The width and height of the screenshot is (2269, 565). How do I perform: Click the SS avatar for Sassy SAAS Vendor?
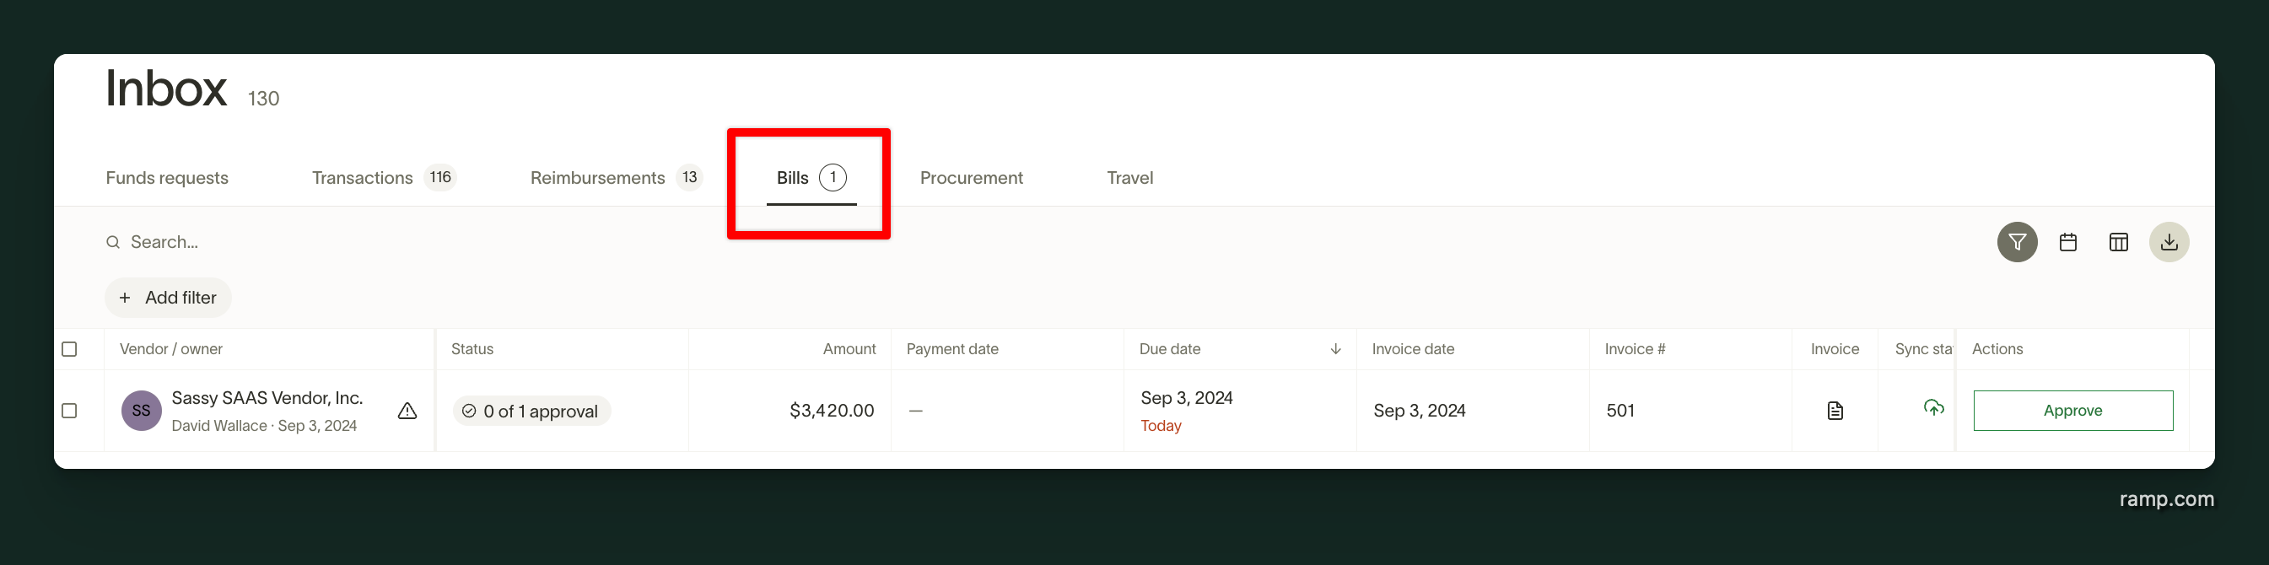[141, 410]
